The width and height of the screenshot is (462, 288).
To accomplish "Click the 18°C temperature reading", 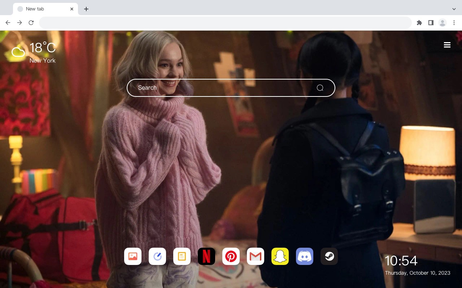I will point(43,48).
